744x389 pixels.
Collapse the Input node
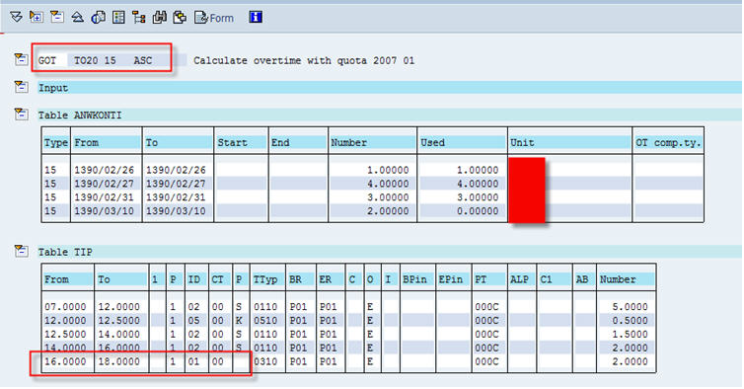pyautogui.click(x=21, y=87)
